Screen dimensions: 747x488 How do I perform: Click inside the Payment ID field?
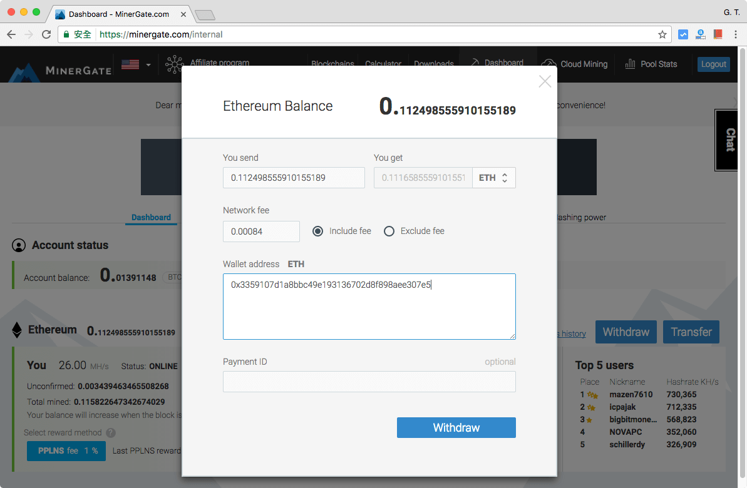coord(369,382)
